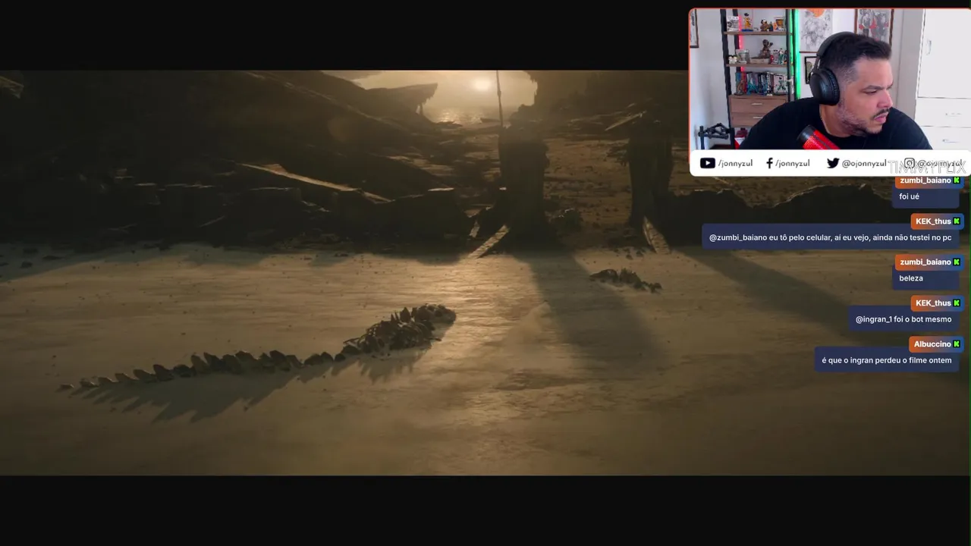Viewport: 971px width, 546px height.
Task: Click green badge on KEK_thus above '@zumbi_baiano' message
Action: [957, 221]
